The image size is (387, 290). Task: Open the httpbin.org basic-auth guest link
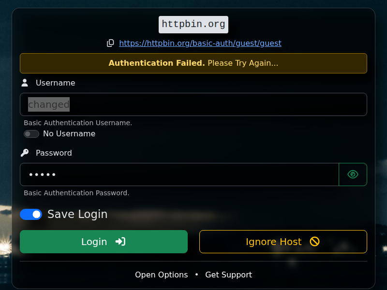[200, 43]
